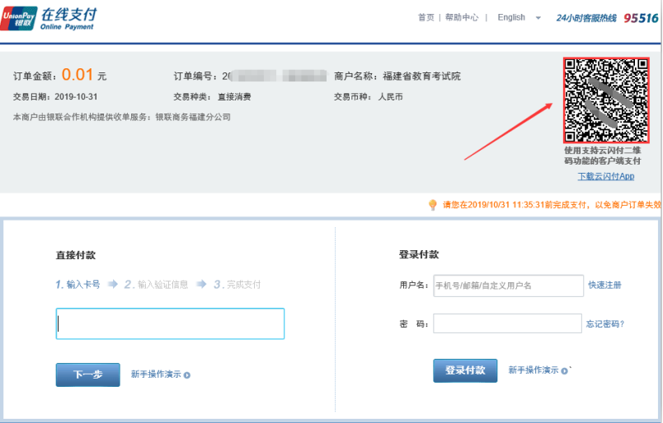The image size is (663, 423).
Task: Go to the 首页 home link
Action: point(426,17)
